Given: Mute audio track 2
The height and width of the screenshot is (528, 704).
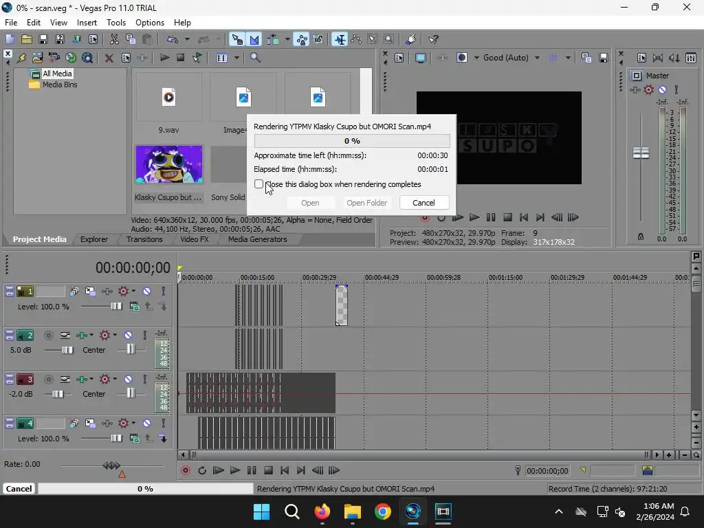Looking at the screenshot, I should tap(128, 335).
